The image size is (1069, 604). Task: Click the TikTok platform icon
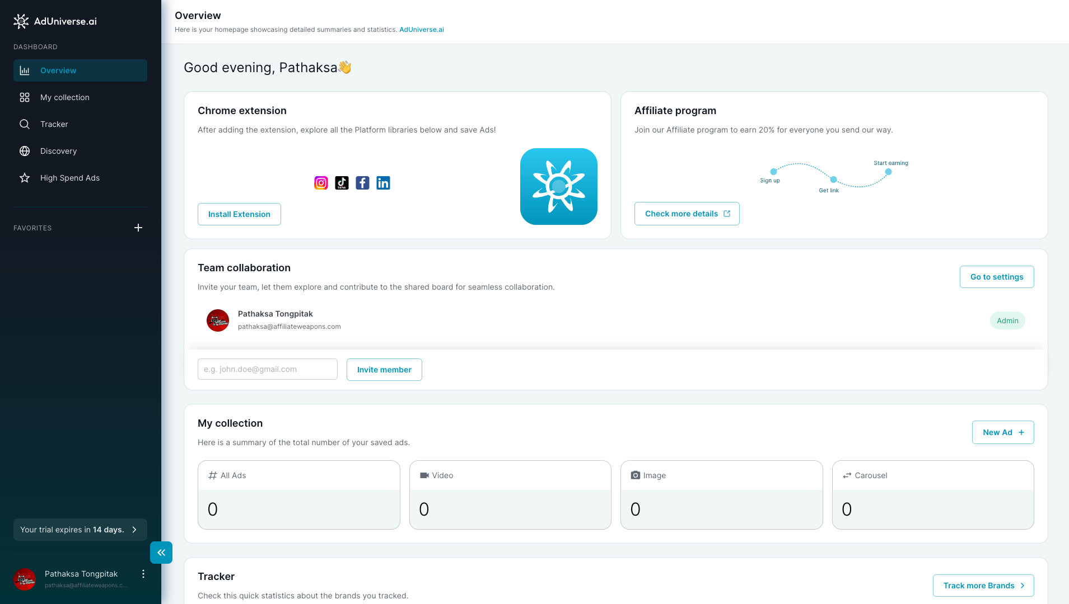(x=342, y=183)
